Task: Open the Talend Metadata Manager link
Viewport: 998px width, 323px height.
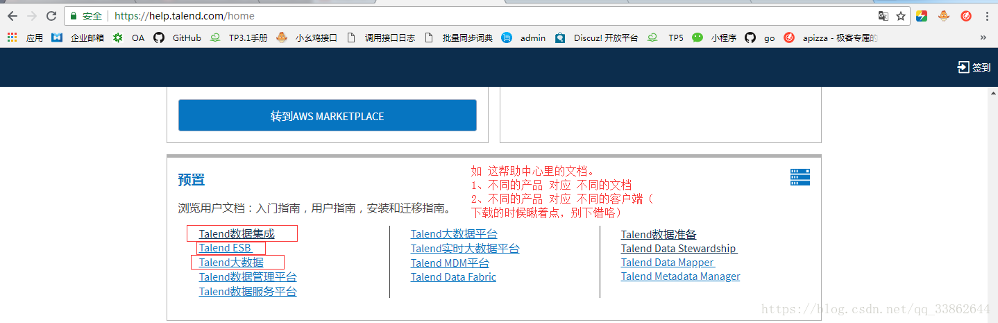Action: click(680, 276)
